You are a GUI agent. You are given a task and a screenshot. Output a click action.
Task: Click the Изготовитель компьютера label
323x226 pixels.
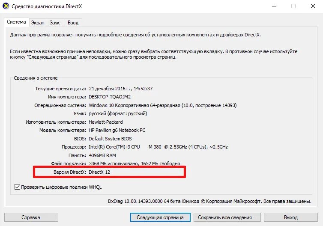56,122
